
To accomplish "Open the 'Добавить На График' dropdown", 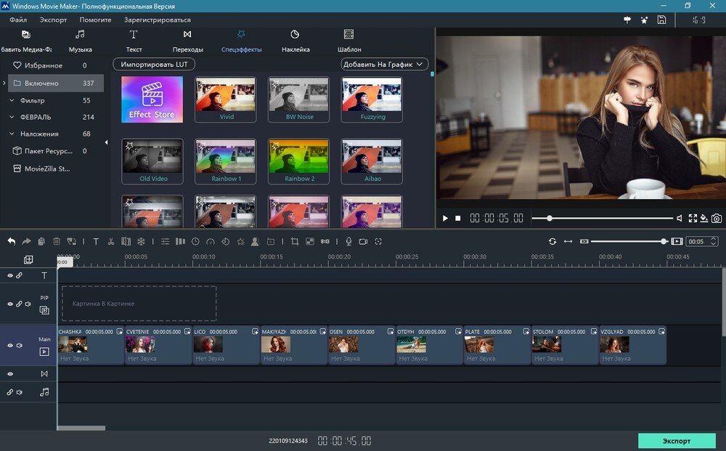I will click(385, 65).
